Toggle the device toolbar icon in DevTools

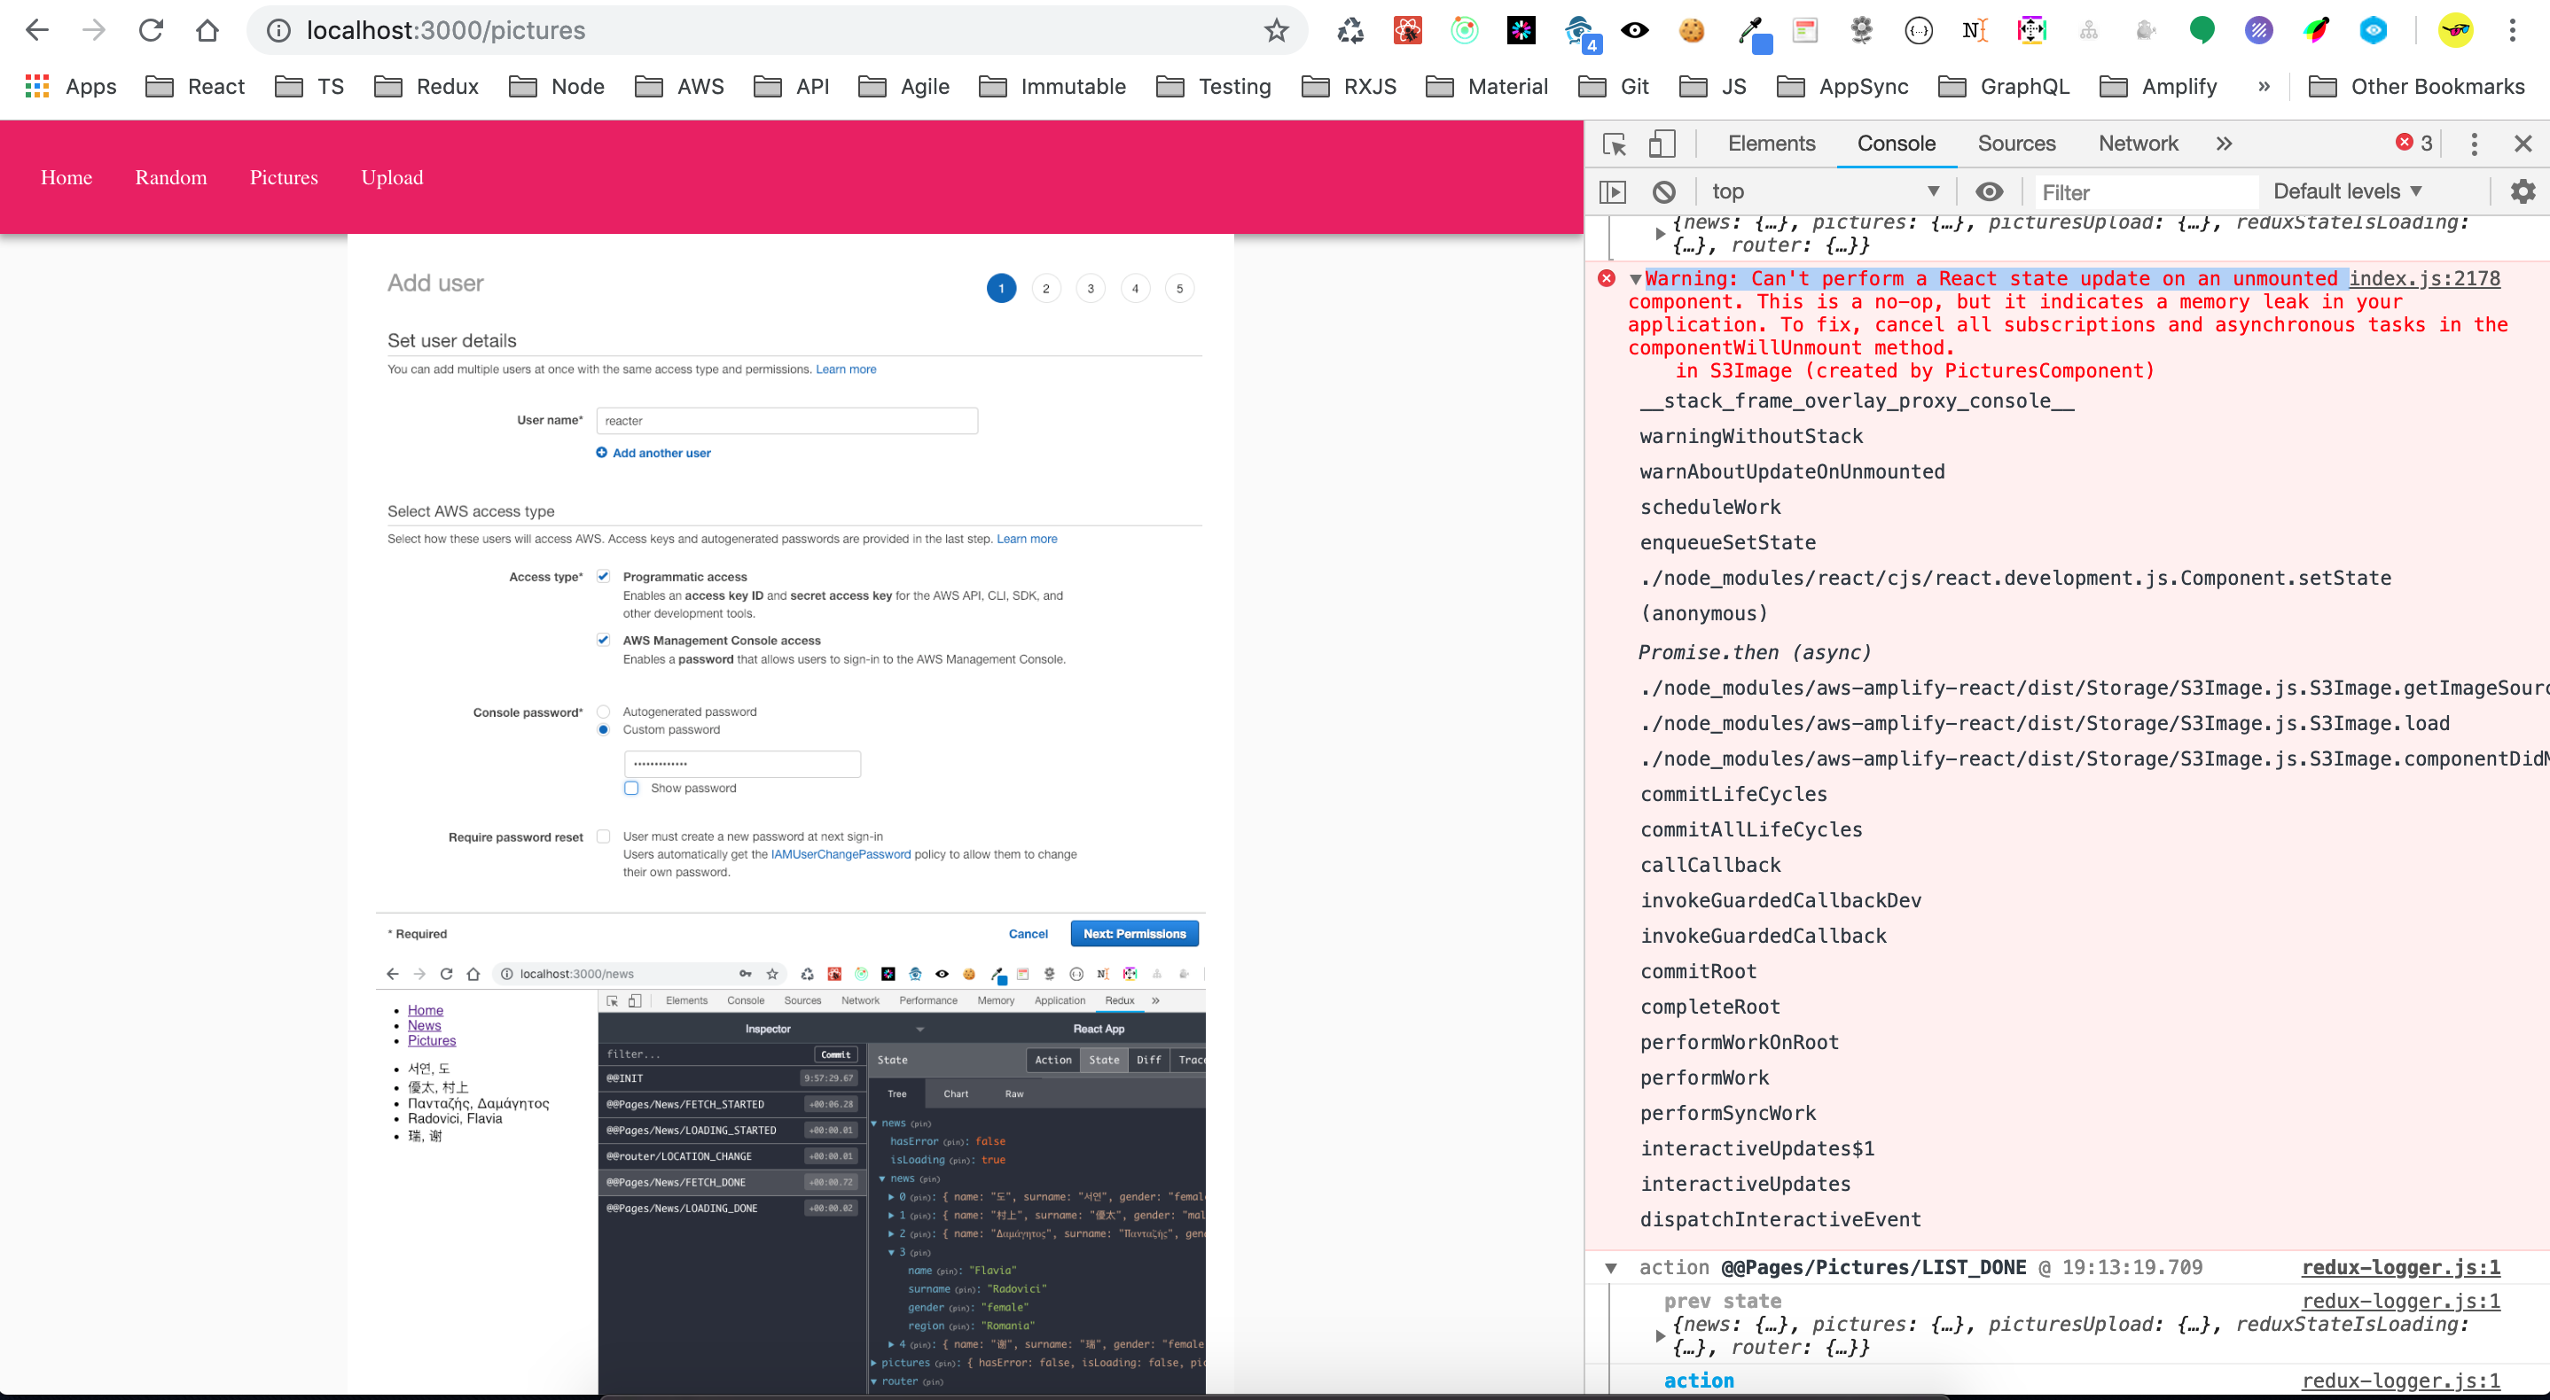1661,144
